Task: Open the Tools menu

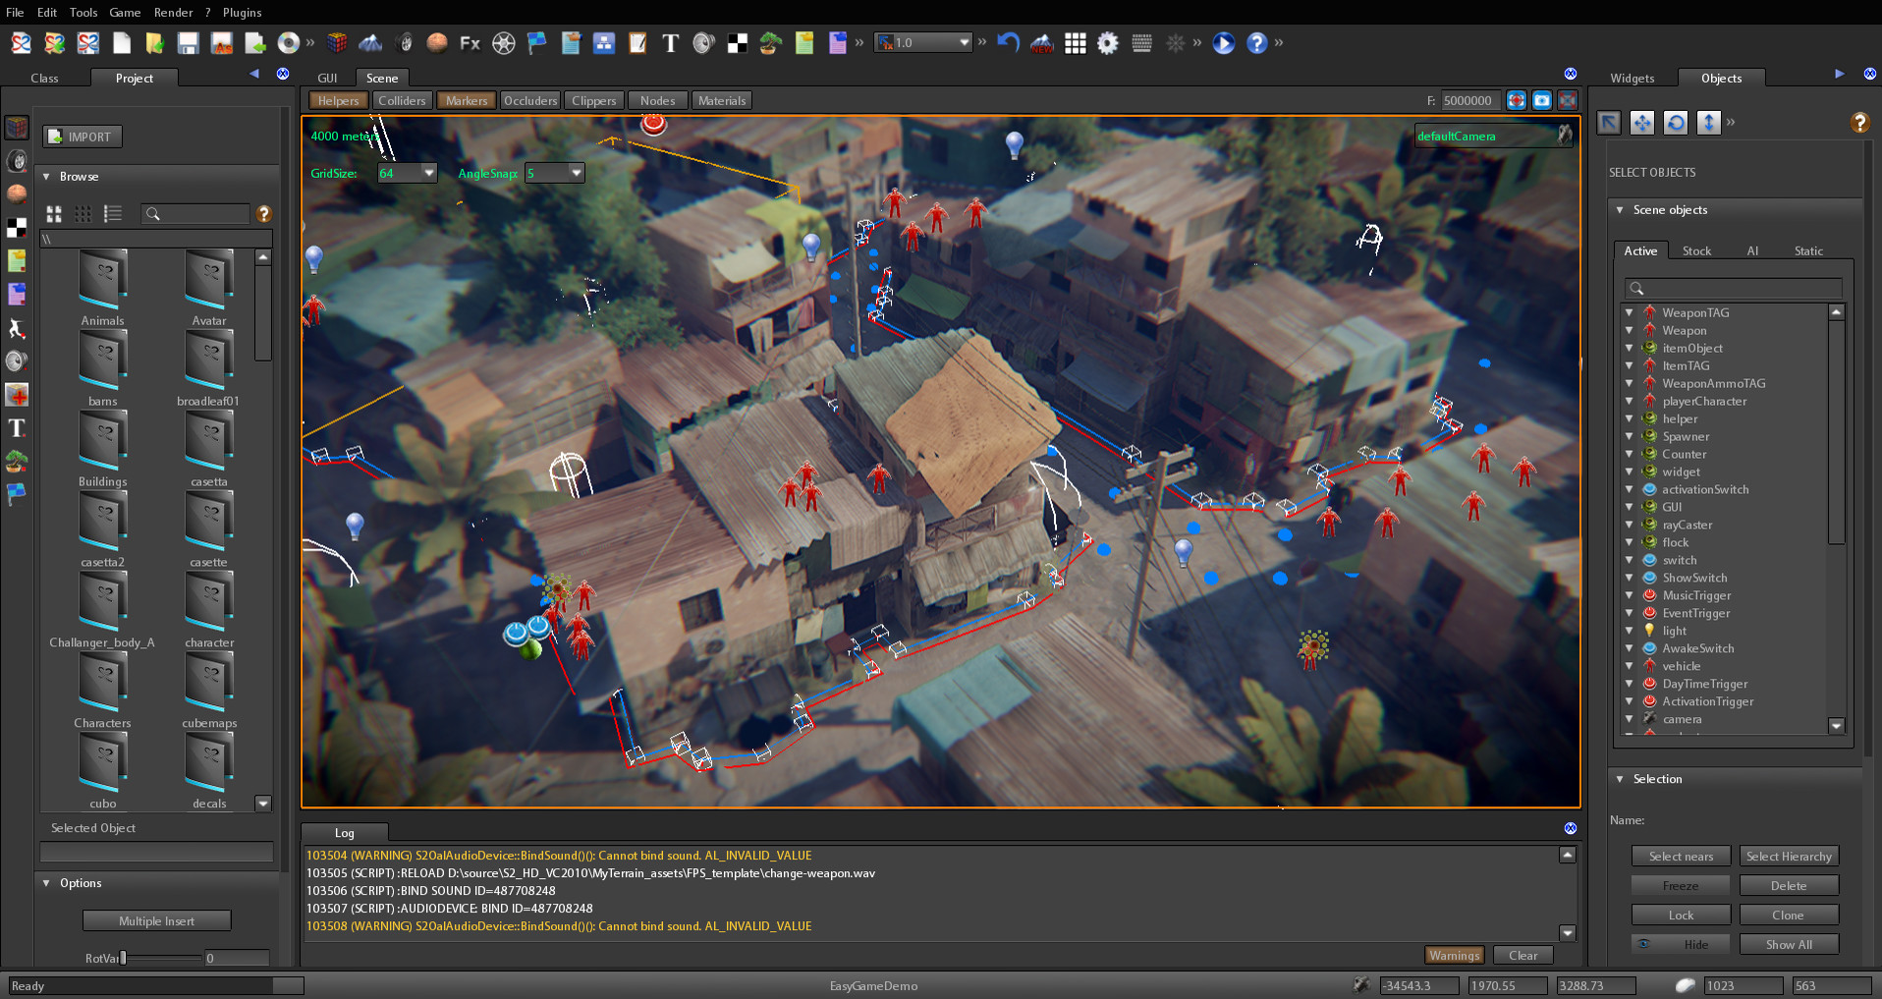Action: pyautogui.click(x=83, y=12)
